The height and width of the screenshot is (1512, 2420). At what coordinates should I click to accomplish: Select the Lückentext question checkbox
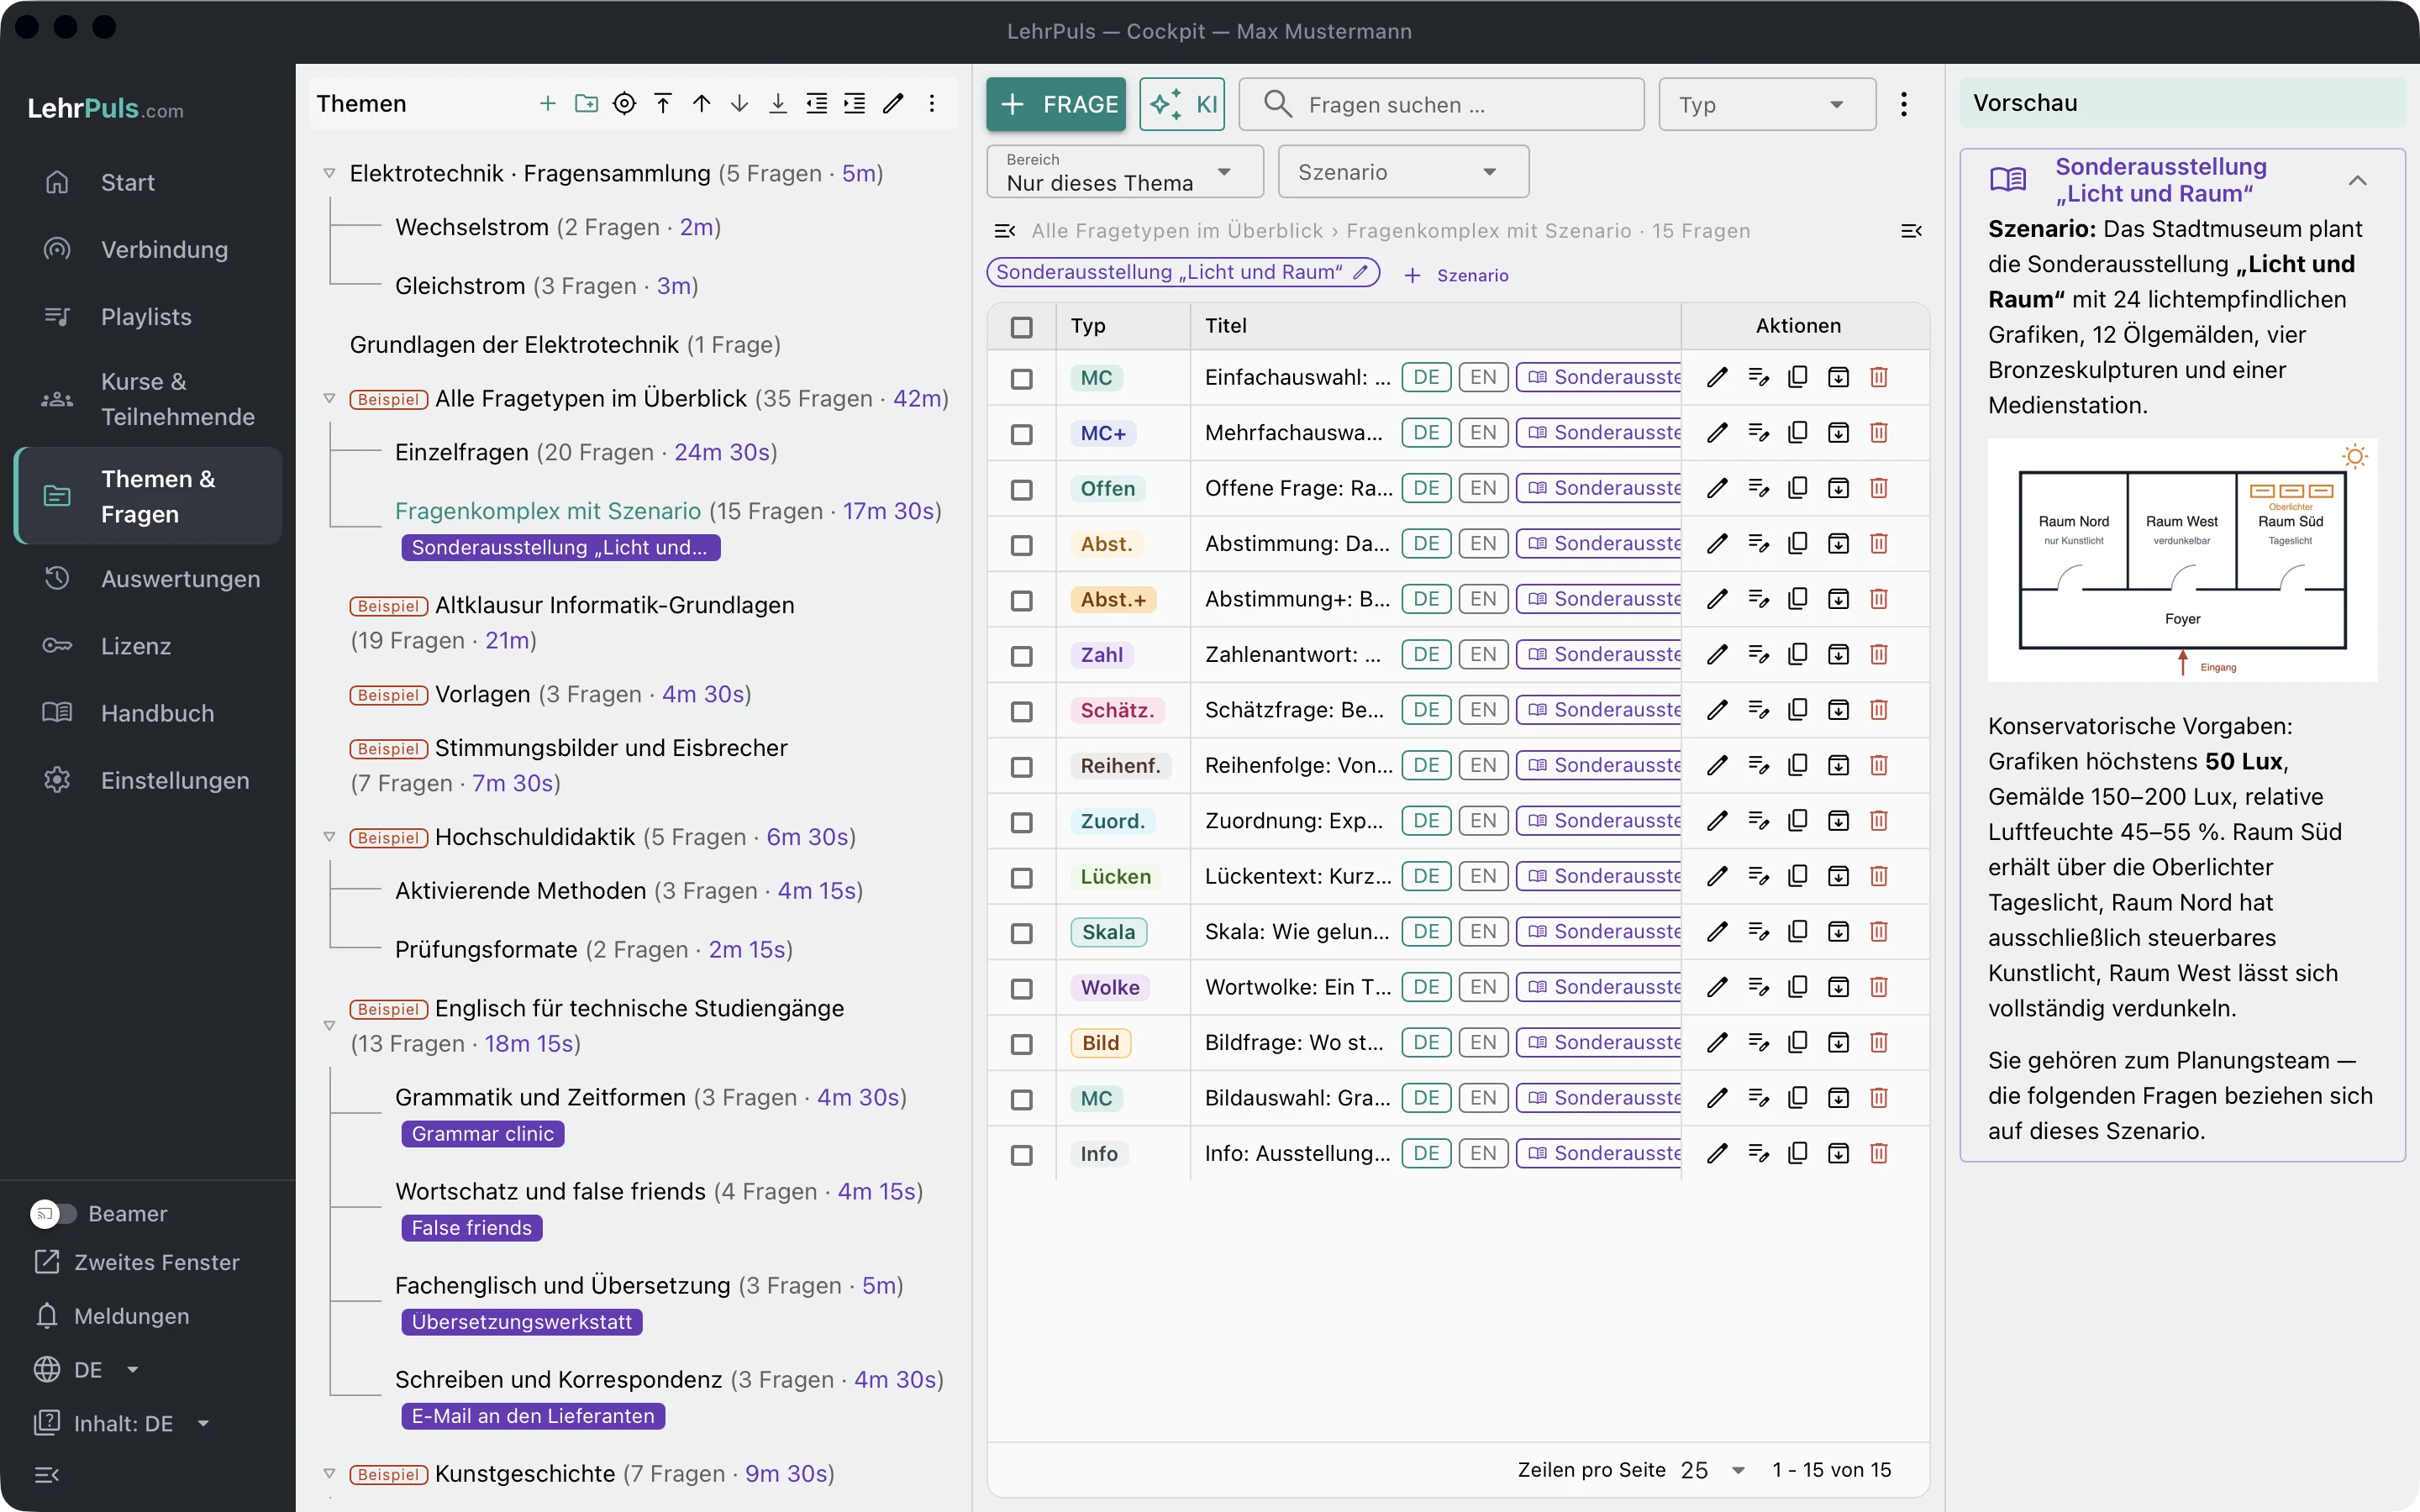[1021, 877]
